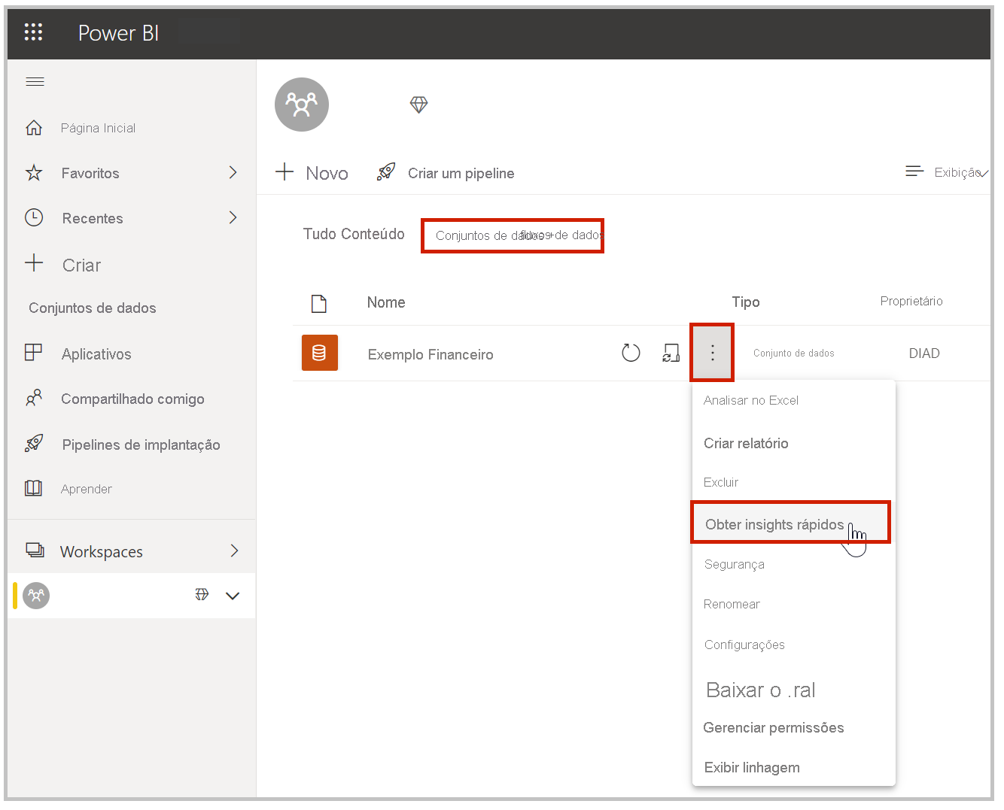Sort by the Nome column header
The height and width of the screenshot is (810, 1004).
click(386, 302)
